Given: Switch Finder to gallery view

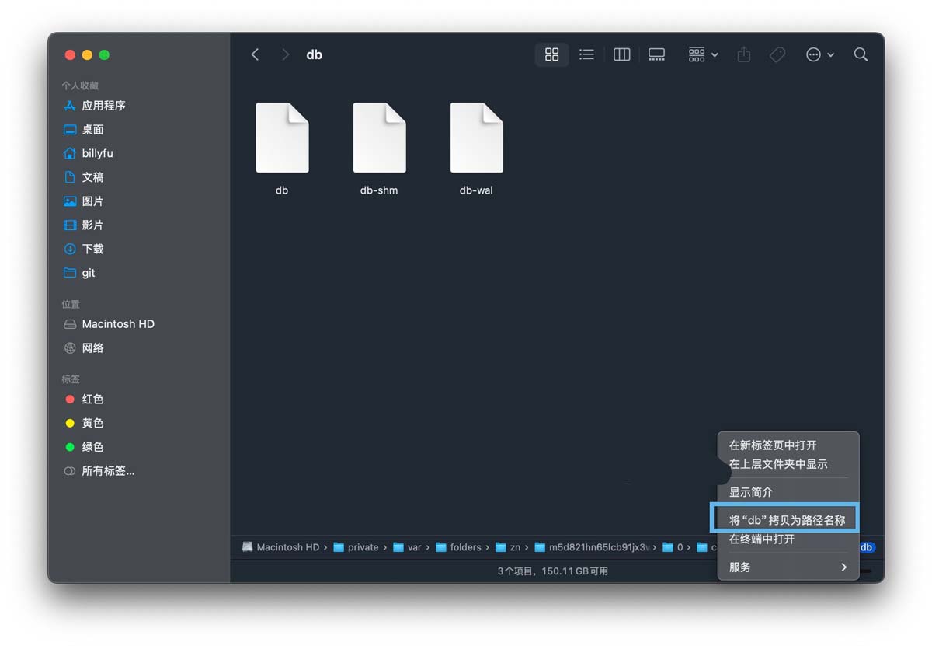Looking at the screenshot, I should click(x=656, y=54).
